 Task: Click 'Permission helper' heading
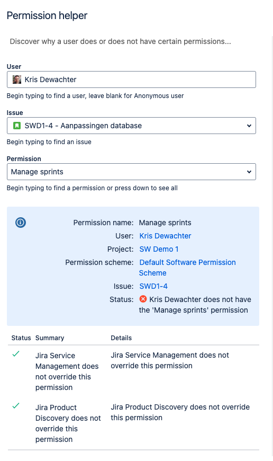pyautogui.click(x=47, y=15)
